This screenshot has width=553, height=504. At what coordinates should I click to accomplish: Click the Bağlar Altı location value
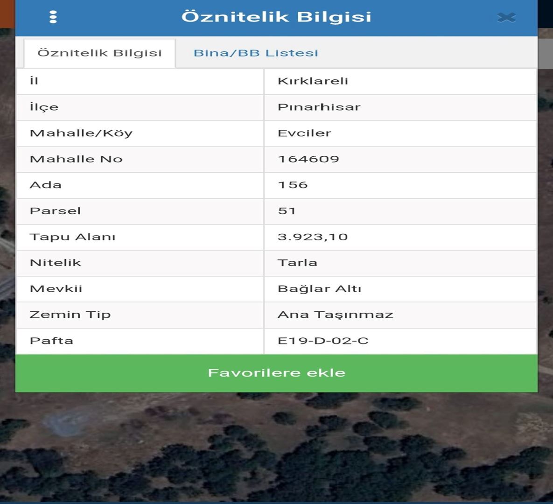click(x=319, y=289)
